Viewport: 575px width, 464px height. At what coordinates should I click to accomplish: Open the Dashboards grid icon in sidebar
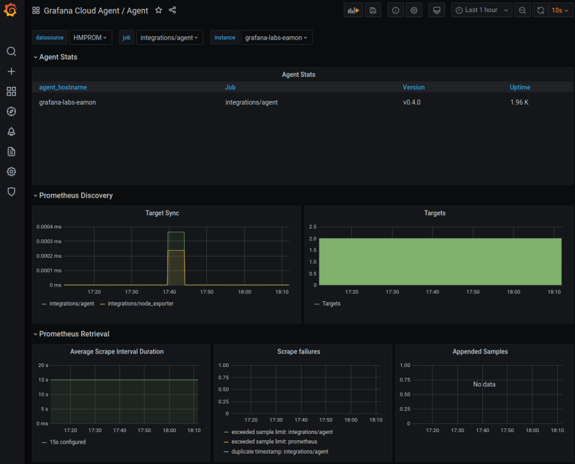click(11, 91)
